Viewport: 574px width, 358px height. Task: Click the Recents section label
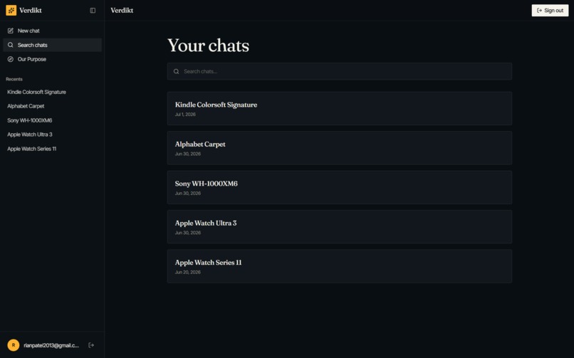pos(14,79)
